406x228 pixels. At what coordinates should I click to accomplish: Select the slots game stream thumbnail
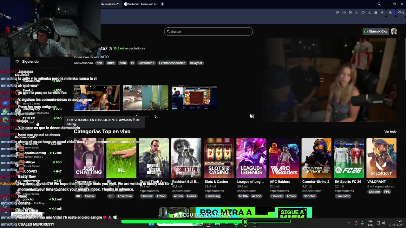click(x=194, y=98)
